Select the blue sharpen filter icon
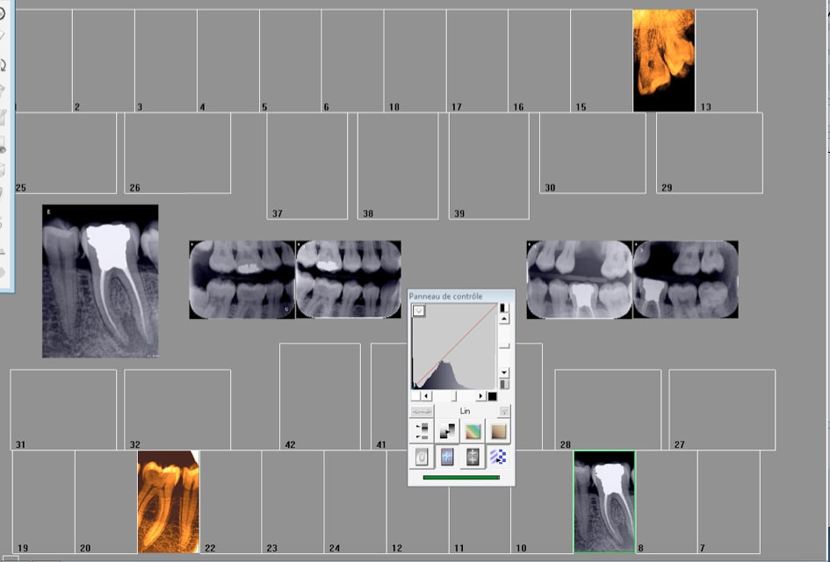Screen dimensions: 830x562 pyautogui.click(x=448, y=457)
